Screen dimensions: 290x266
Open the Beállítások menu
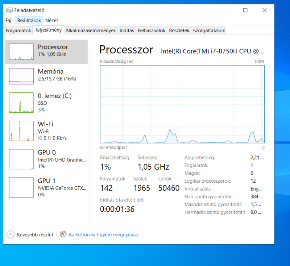pyautogui.click(x=29, y=20)
